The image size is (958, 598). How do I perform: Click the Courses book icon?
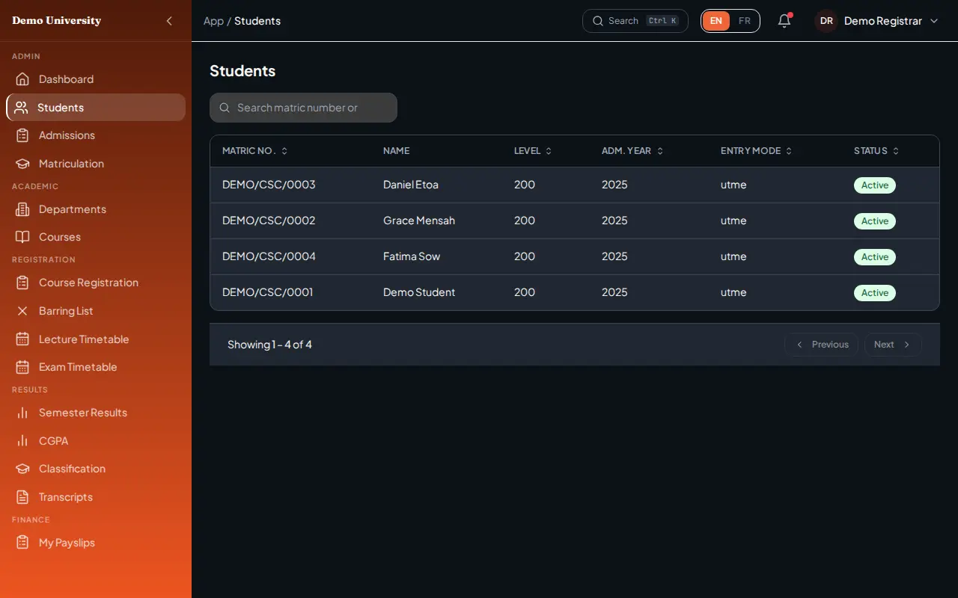pyautogui.click(x=22, y=237)
